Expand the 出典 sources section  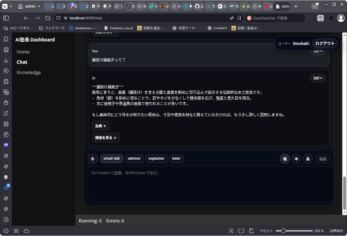click(100, 126)
